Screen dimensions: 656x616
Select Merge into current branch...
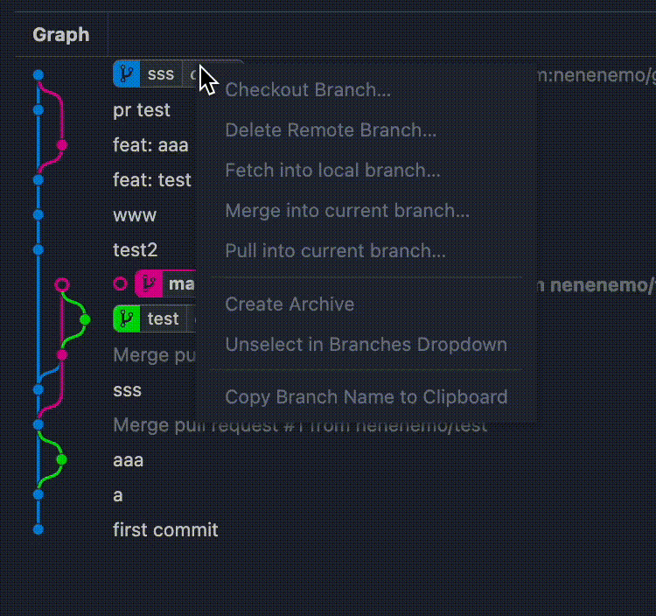pos(347,210)
